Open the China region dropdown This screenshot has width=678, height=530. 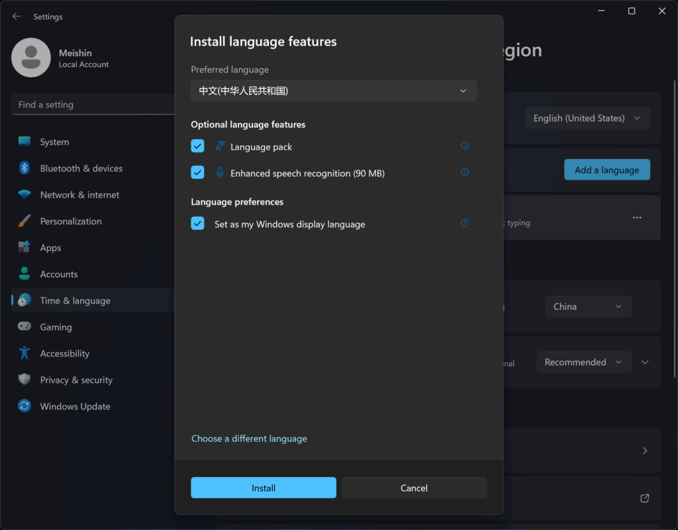tap(587, 307)
